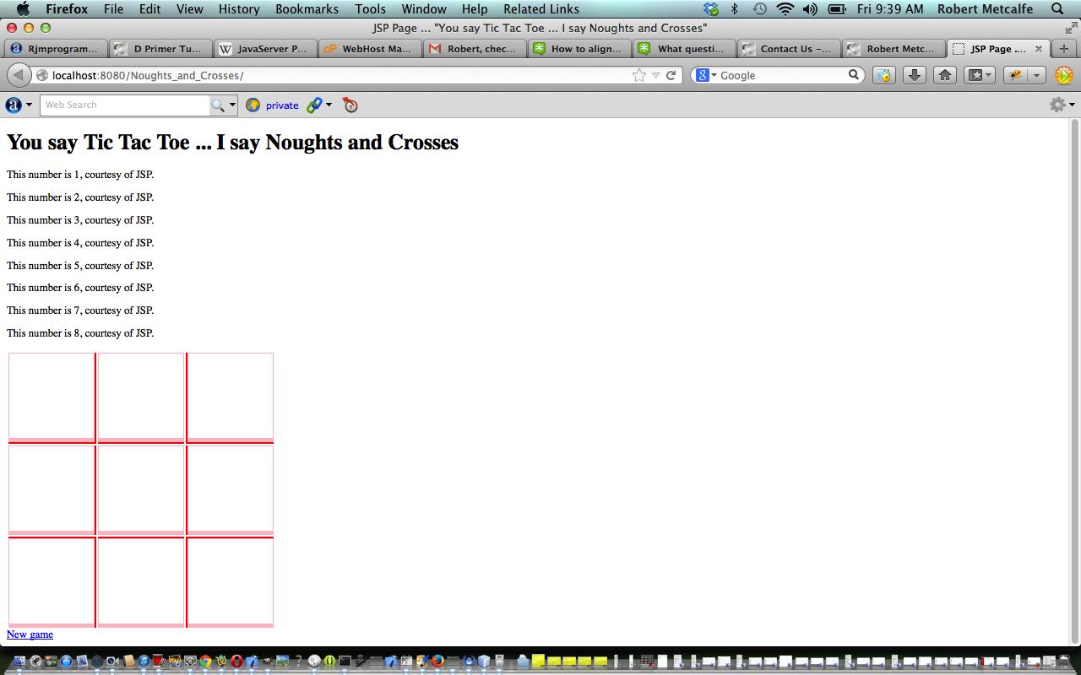Click the red clock toolbar icon
Screen dimensions: 1081x675
tap(350, 105)
